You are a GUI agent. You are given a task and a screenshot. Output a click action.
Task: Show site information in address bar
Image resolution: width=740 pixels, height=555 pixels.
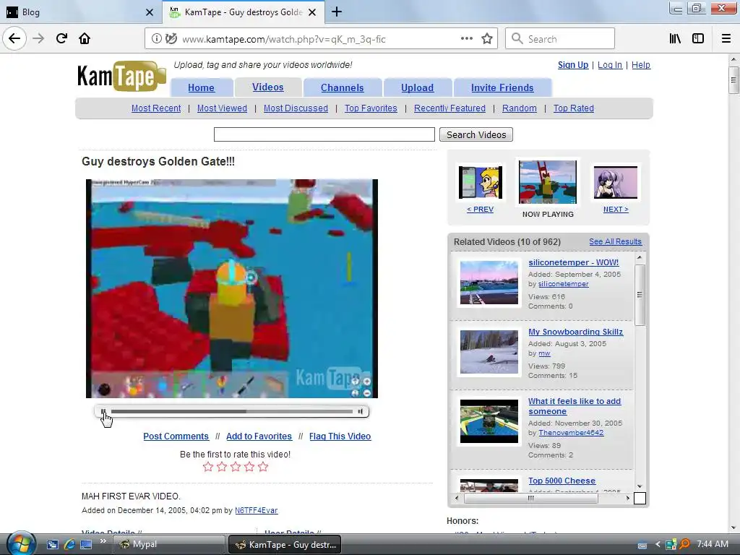[156, 39]
